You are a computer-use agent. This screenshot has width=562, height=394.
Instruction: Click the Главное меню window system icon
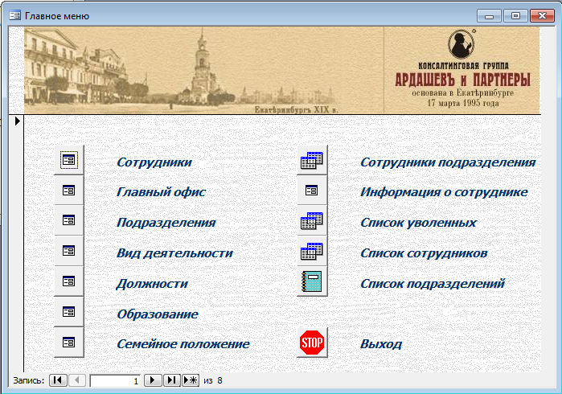pos(14,15)
